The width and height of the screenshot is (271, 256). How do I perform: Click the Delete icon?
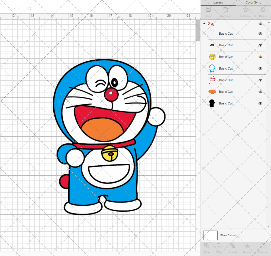[x=263, y=11]
